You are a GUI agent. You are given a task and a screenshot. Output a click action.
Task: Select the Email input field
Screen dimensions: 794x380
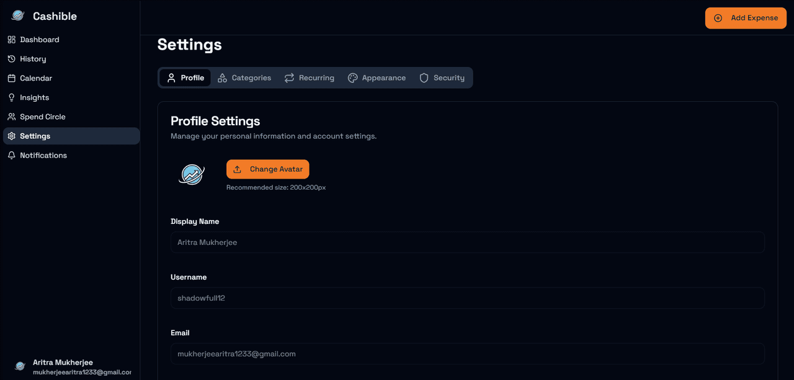pos(467,354)
